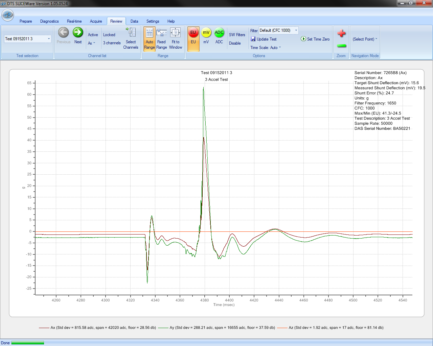Click Set Time Zero button
This screenshot has width=433, height=346.
tap(315, 39)
